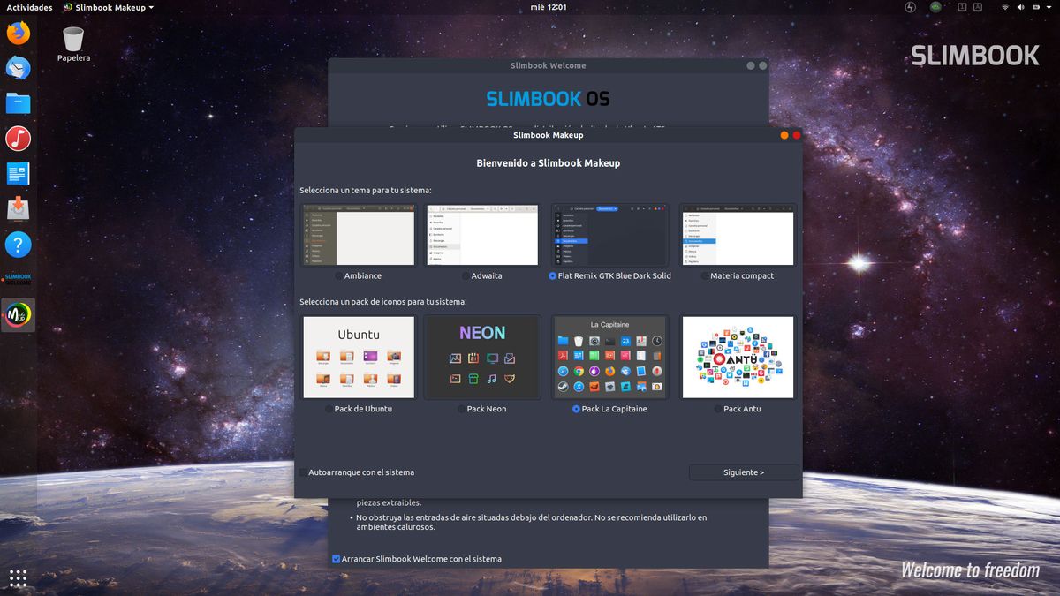Launch Thunderbird mail from the dock
Viewport: 1060px width, 596px height.
click(x=18, y=68)
